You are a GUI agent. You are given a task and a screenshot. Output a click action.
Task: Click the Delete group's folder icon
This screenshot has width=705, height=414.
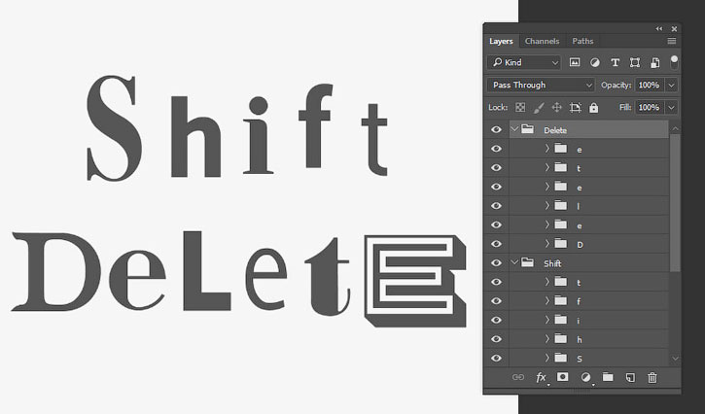point(527,129)
